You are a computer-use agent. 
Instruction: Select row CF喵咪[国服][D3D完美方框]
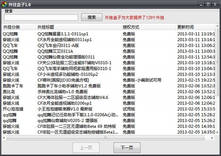coord(109,80)
